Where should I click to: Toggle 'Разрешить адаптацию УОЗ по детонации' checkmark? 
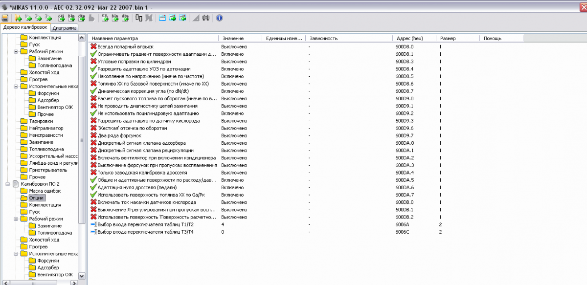(93, 69)
